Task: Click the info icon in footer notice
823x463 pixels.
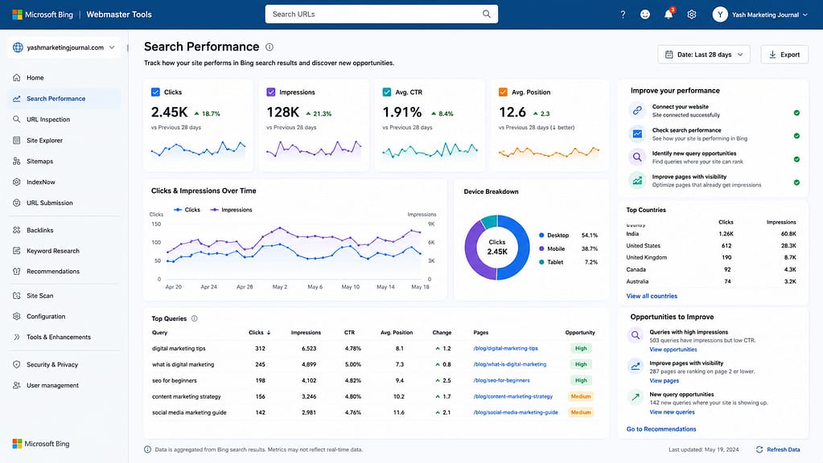Action: tap(147, 449)
